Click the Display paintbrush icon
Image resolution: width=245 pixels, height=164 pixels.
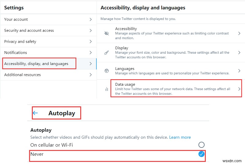tap(107, 52)
